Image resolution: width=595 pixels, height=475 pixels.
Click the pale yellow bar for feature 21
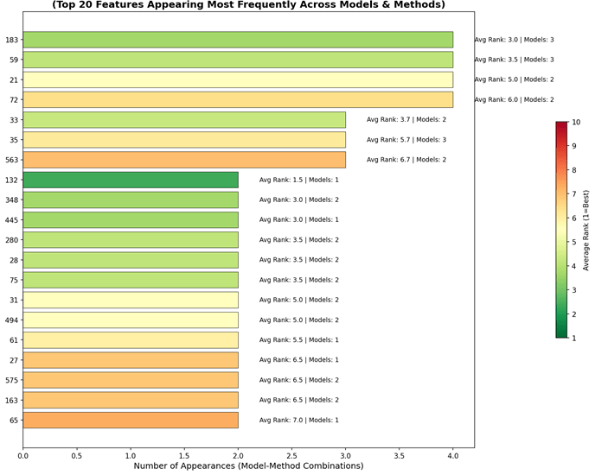238,79
